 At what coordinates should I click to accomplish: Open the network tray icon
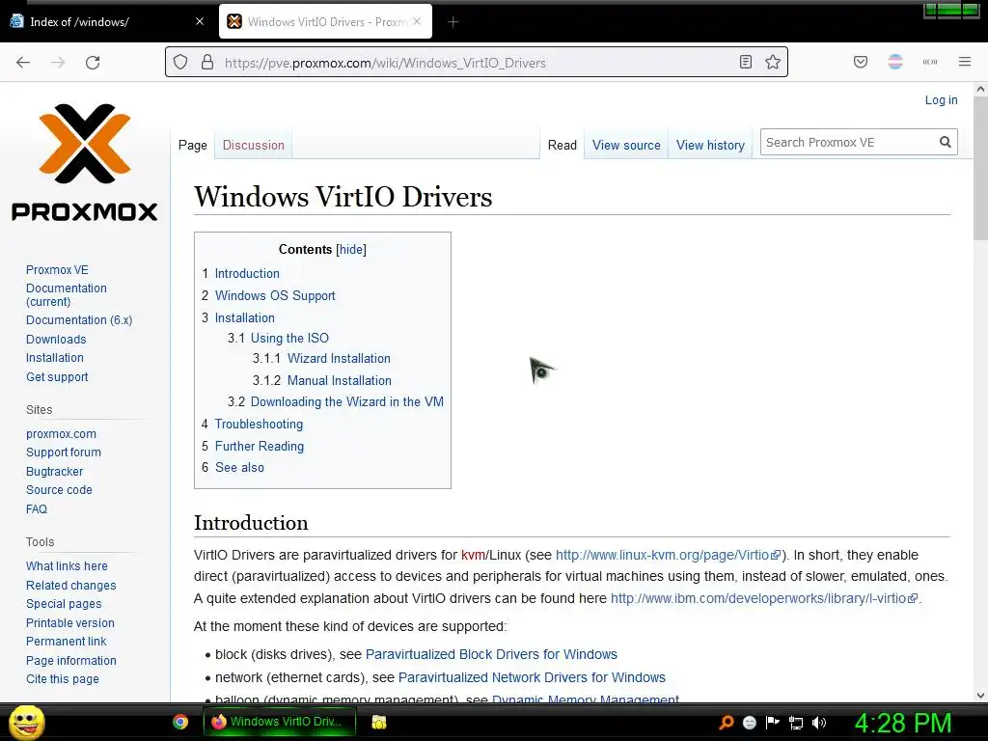(796, 724)
